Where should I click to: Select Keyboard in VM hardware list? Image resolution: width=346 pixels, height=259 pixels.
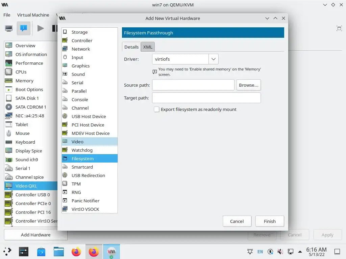pos(31,142)
